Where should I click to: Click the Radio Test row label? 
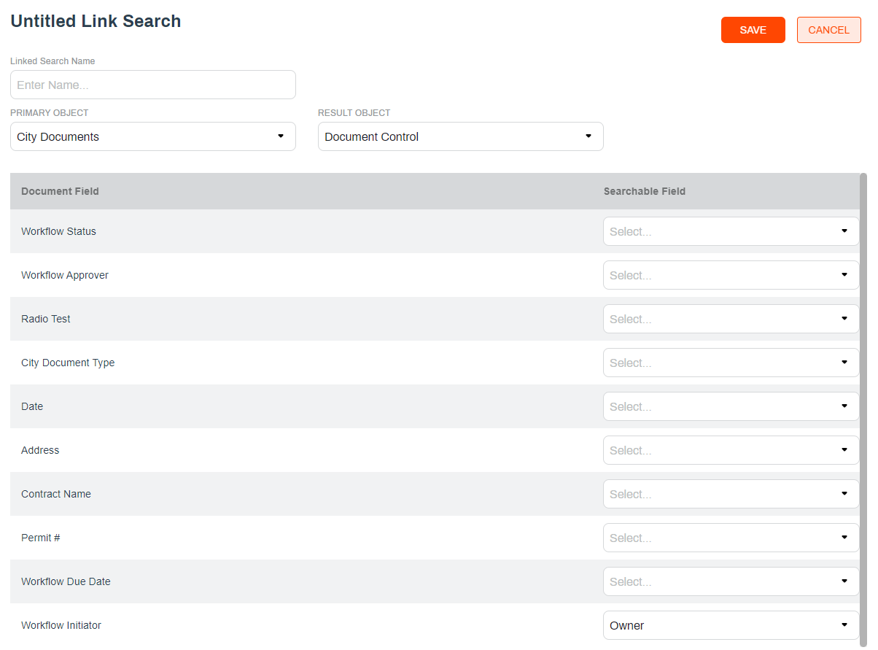[x=46, y=319]
